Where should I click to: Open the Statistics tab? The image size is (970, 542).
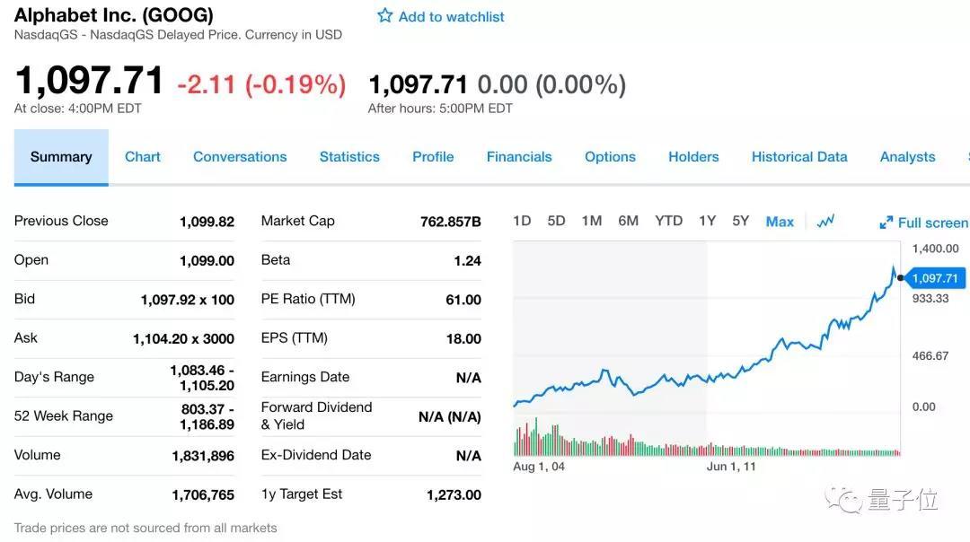coord(349,157)
